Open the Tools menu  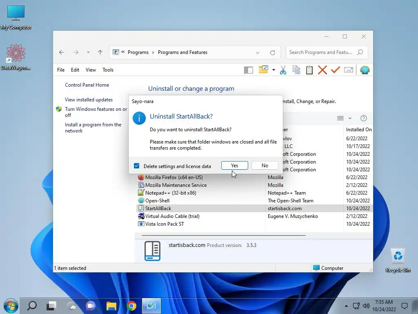pyautogui.click(x=108, y=70)
